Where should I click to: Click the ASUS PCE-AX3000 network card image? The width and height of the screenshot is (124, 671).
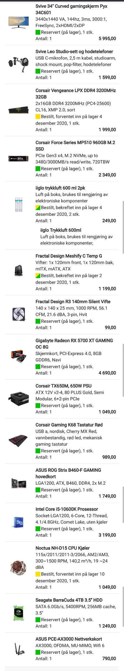point(19,649)
